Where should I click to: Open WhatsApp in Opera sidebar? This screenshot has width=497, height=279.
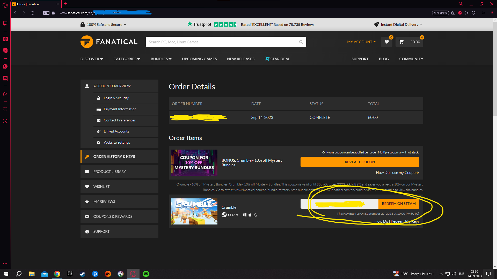(5, 66)
